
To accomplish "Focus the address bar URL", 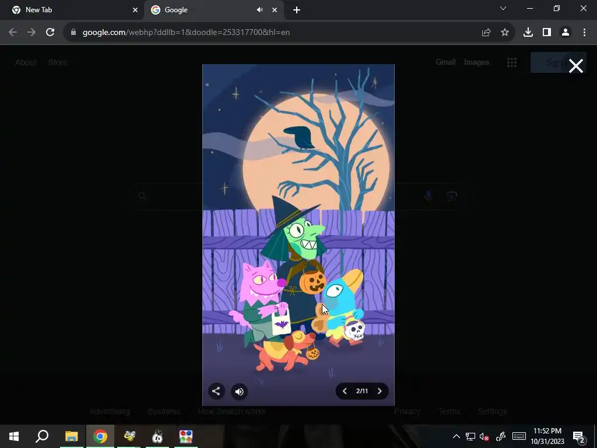I will pyautogui.click(x=186, y=33).
